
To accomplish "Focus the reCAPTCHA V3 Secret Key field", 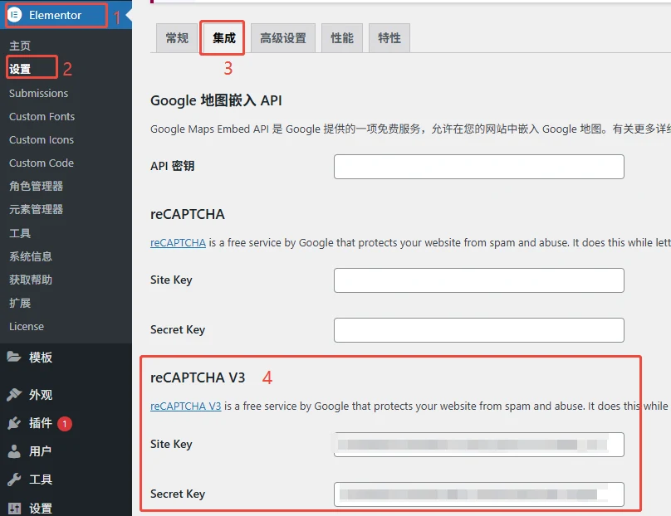I will click(x=479, y=494).
